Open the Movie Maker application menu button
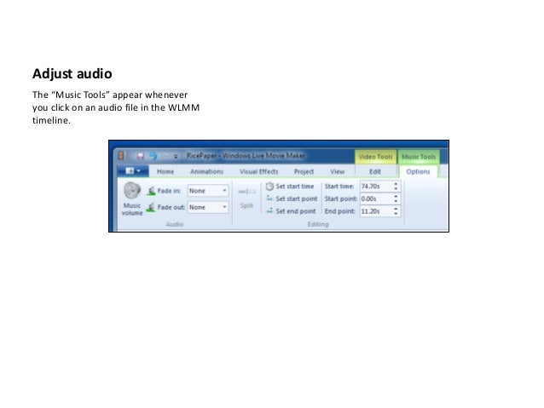Screen dimensions: 544x408 tap(133, 171)
